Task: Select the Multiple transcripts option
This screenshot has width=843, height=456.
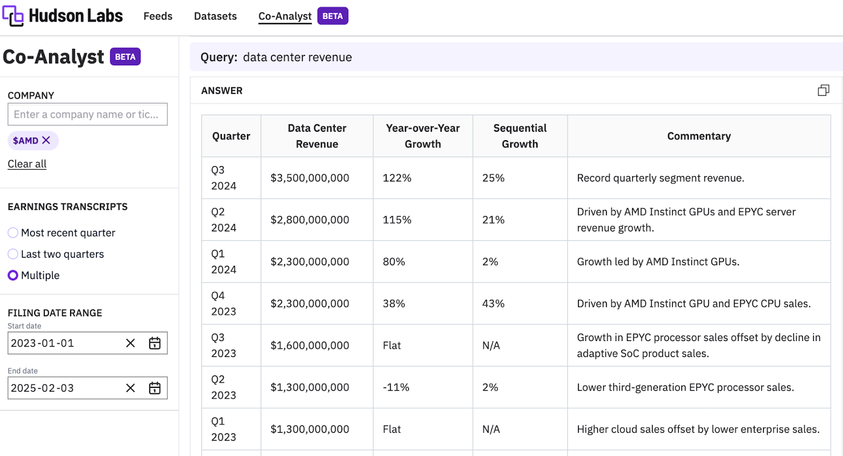Action: point(13,275)
